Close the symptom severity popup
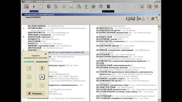182x102 pixels. 46,54
